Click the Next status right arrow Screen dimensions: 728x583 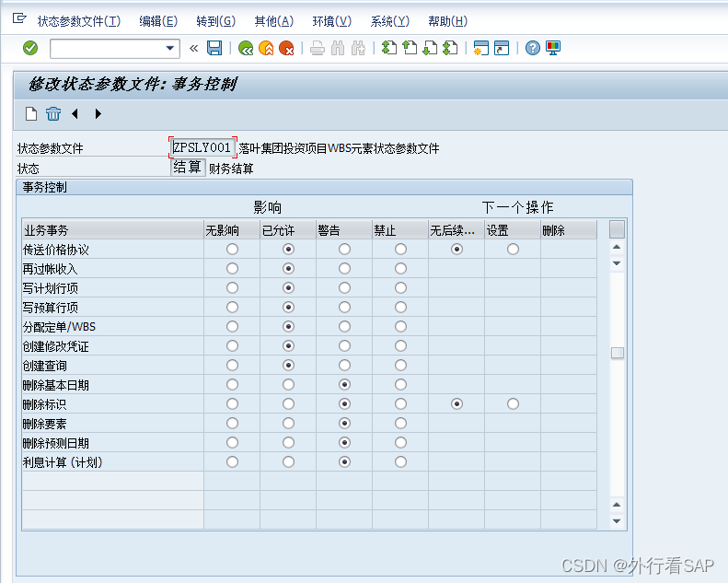[x=98, y=114]
